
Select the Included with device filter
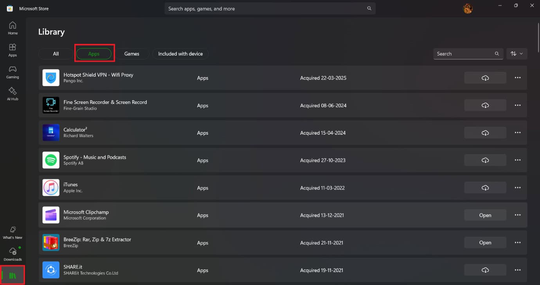(x=180, y=54)
